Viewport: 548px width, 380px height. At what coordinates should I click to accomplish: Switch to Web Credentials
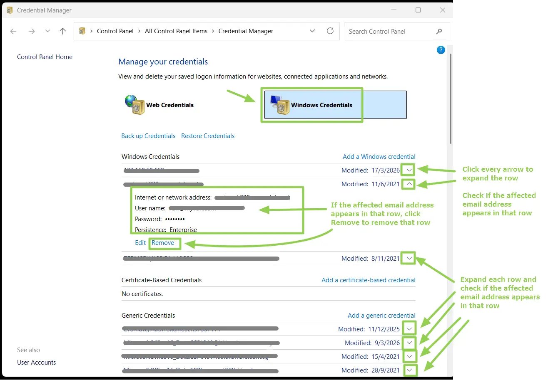(159, 105)
